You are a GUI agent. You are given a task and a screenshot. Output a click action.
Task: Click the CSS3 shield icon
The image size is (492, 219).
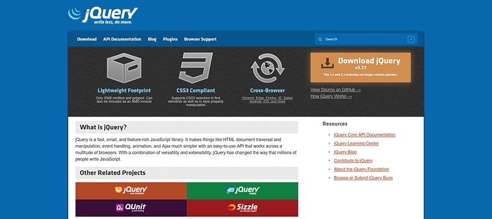pos(196,68)
